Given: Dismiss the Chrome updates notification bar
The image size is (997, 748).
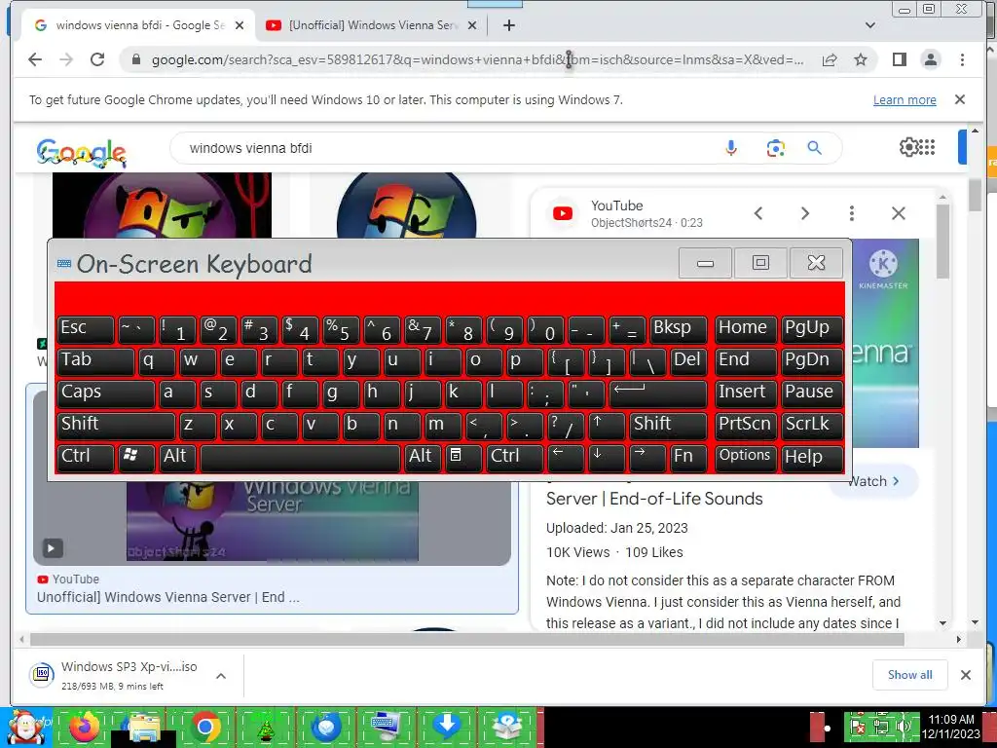Looking at the screenshot, I should (960, 100).
